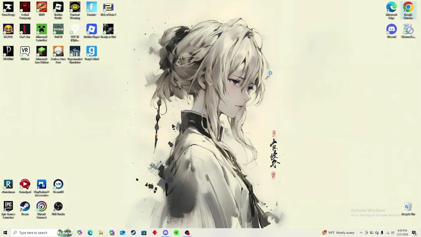Open Microsoft Store from the taskbar
This screenshot has width=421, height=237.
pyautogui.click(x=144, y=233)
